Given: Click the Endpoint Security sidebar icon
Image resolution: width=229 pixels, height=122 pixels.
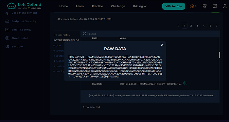Looking at the screenshot, I should pyautogui.click(x=7, y=21).
